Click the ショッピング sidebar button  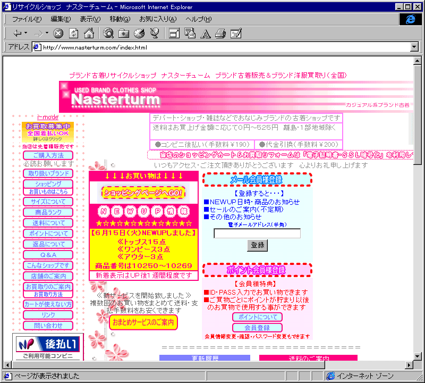coord(48,184)
